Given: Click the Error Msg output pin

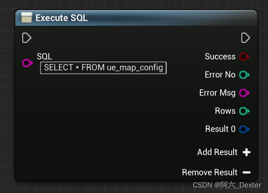Looking at the screenshot, I should pos(244,93).
